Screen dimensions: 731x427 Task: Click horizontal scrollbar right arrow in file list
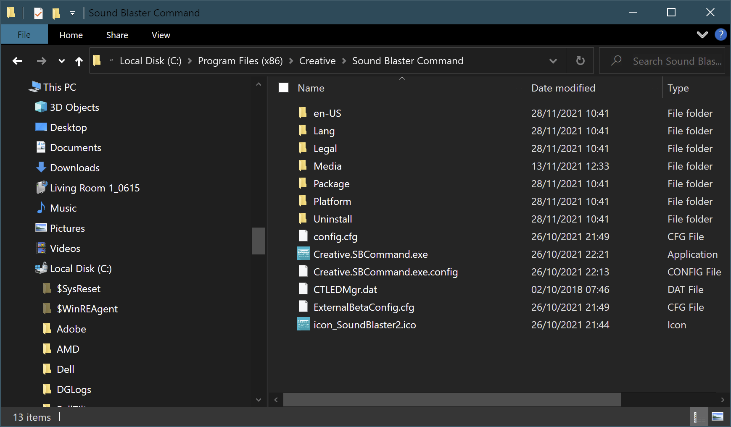(722, 400)
